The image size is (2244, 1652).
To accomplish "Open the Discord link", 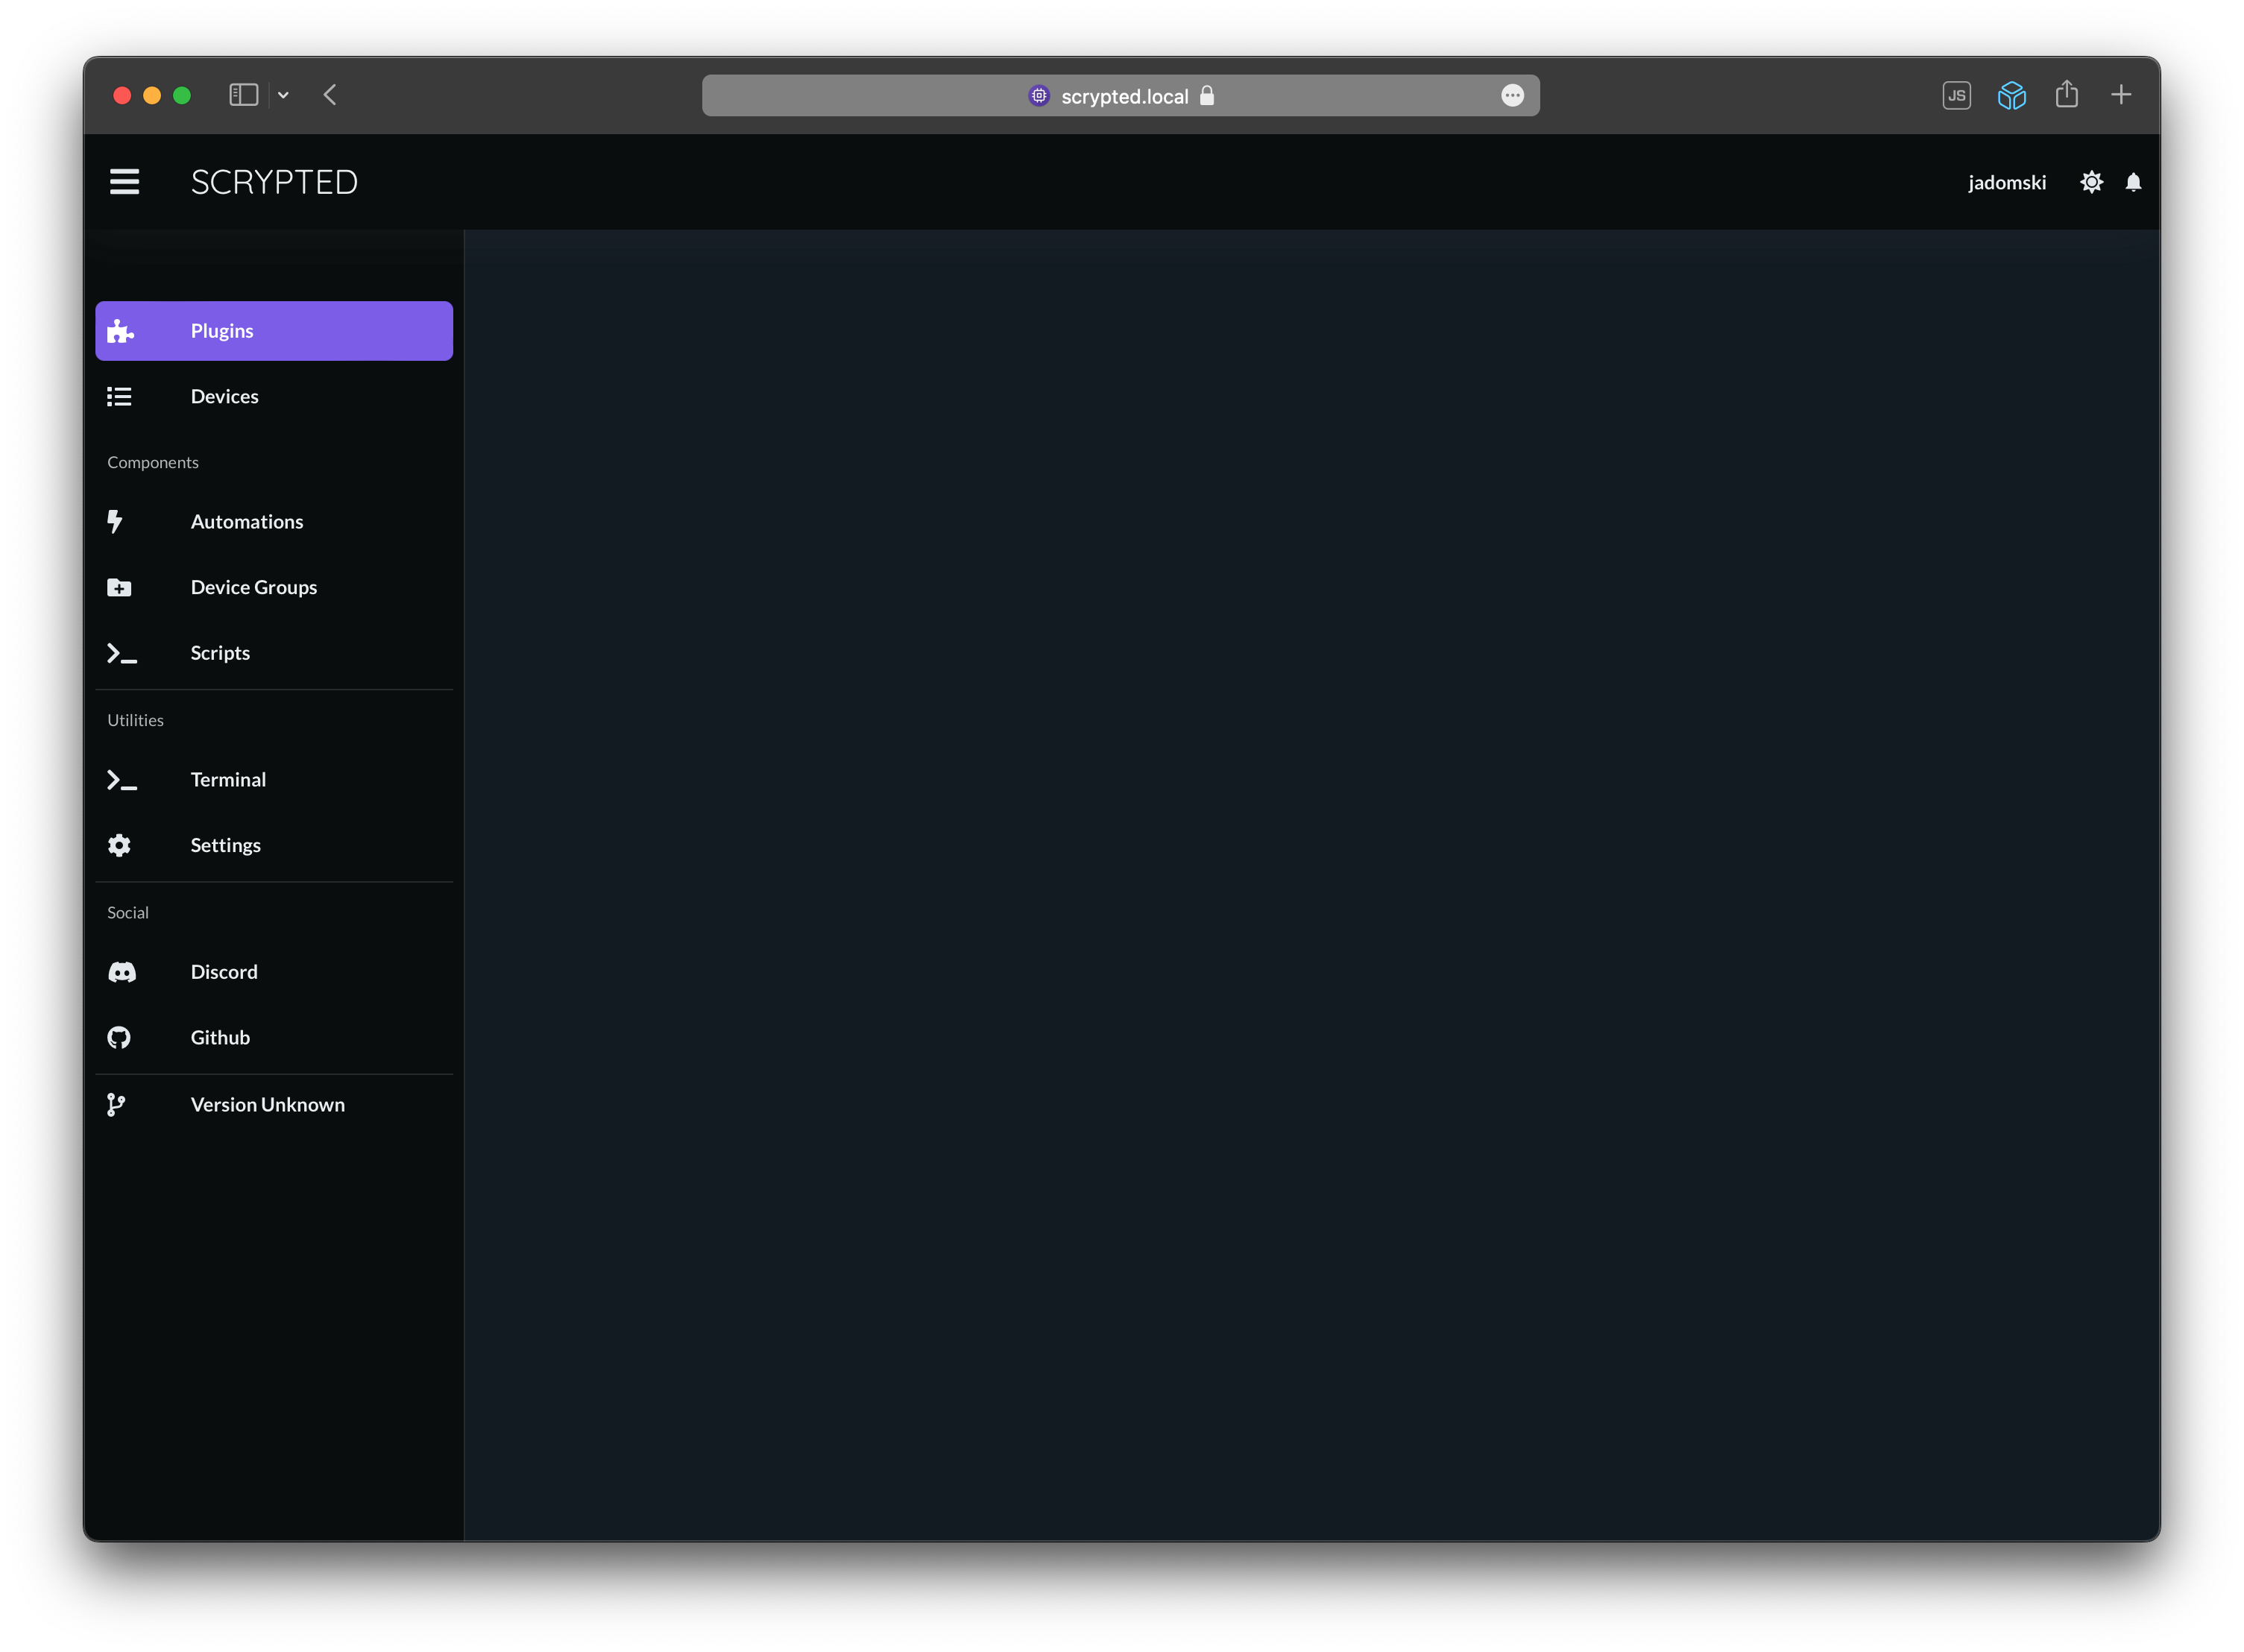I will (224, 972).
